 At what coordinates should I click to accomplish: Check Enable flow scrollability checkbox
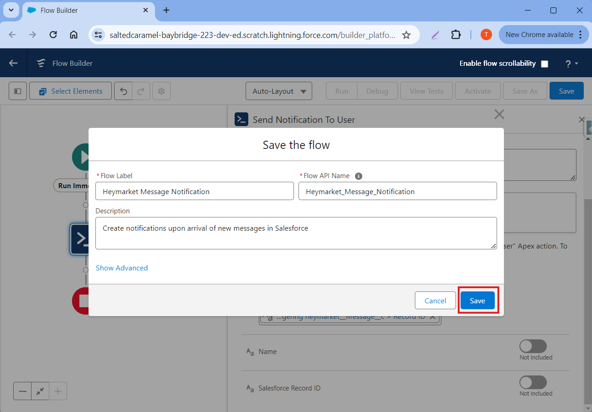pyautogui.click(x=545, y=64)
